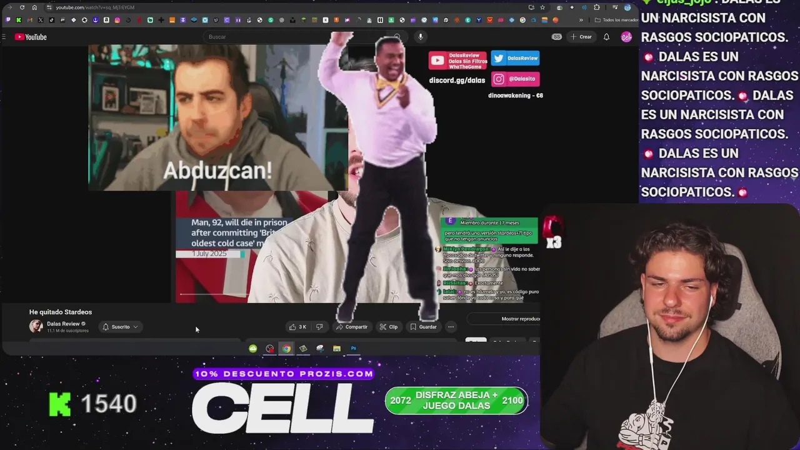Switch to Chrome in the taskbar
Screen dimensions: 800x450
pos(286,349)
